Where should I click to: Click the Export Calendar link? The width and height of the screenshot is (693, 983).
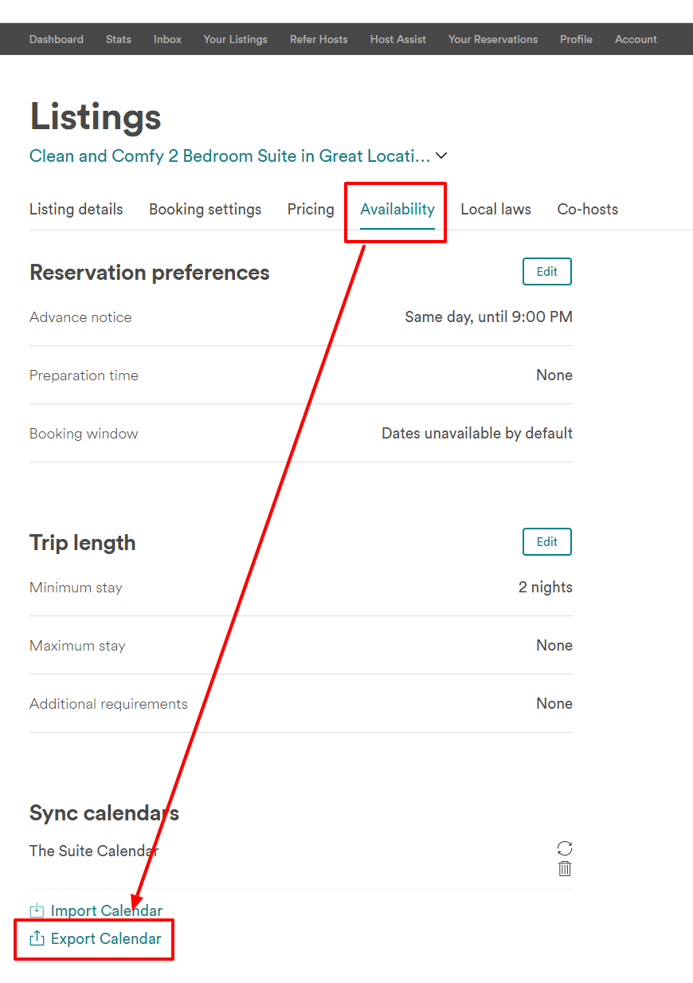pyautogui.click(x=106, y=938)
